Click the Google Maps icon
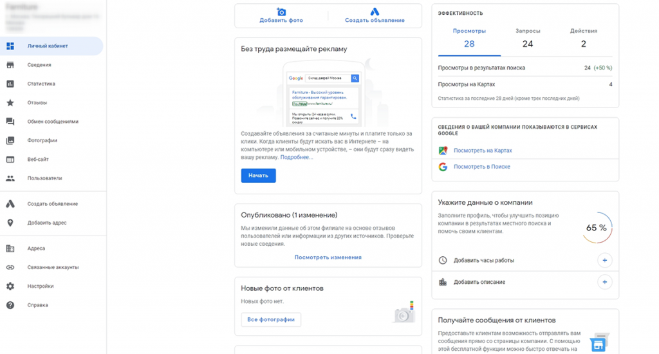 [x=443, y=151]
